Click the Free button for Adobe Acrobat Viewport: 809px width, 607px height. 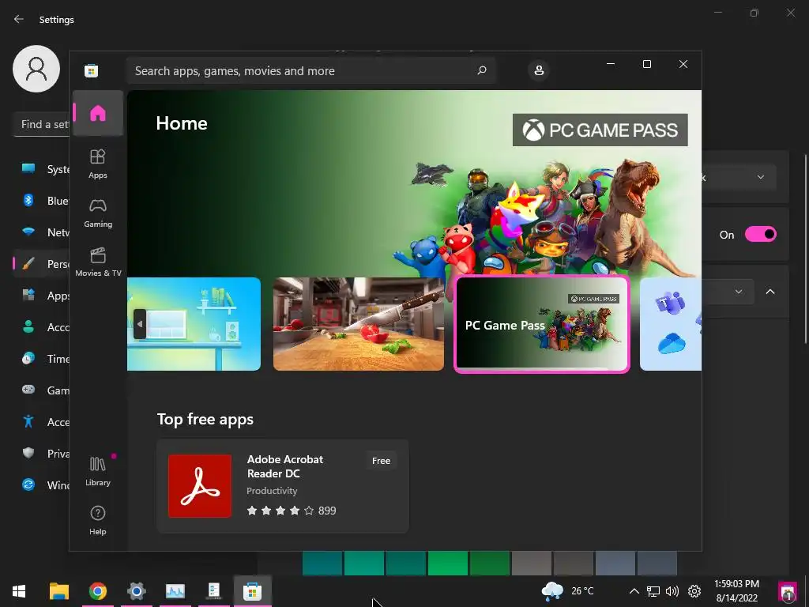pyautogui.click(x=382, y=461)
